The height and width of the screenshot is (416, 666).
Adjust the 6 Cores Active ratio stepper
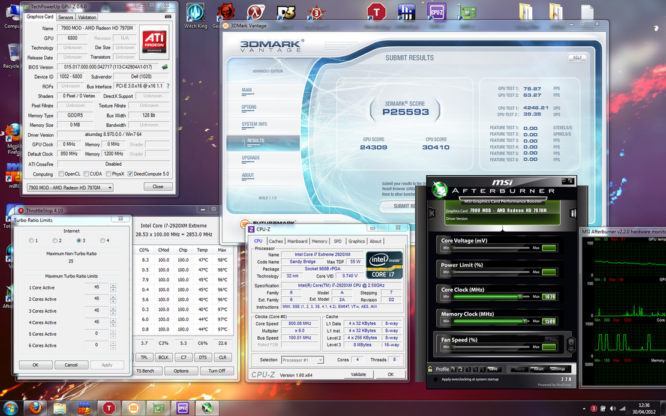113,345
